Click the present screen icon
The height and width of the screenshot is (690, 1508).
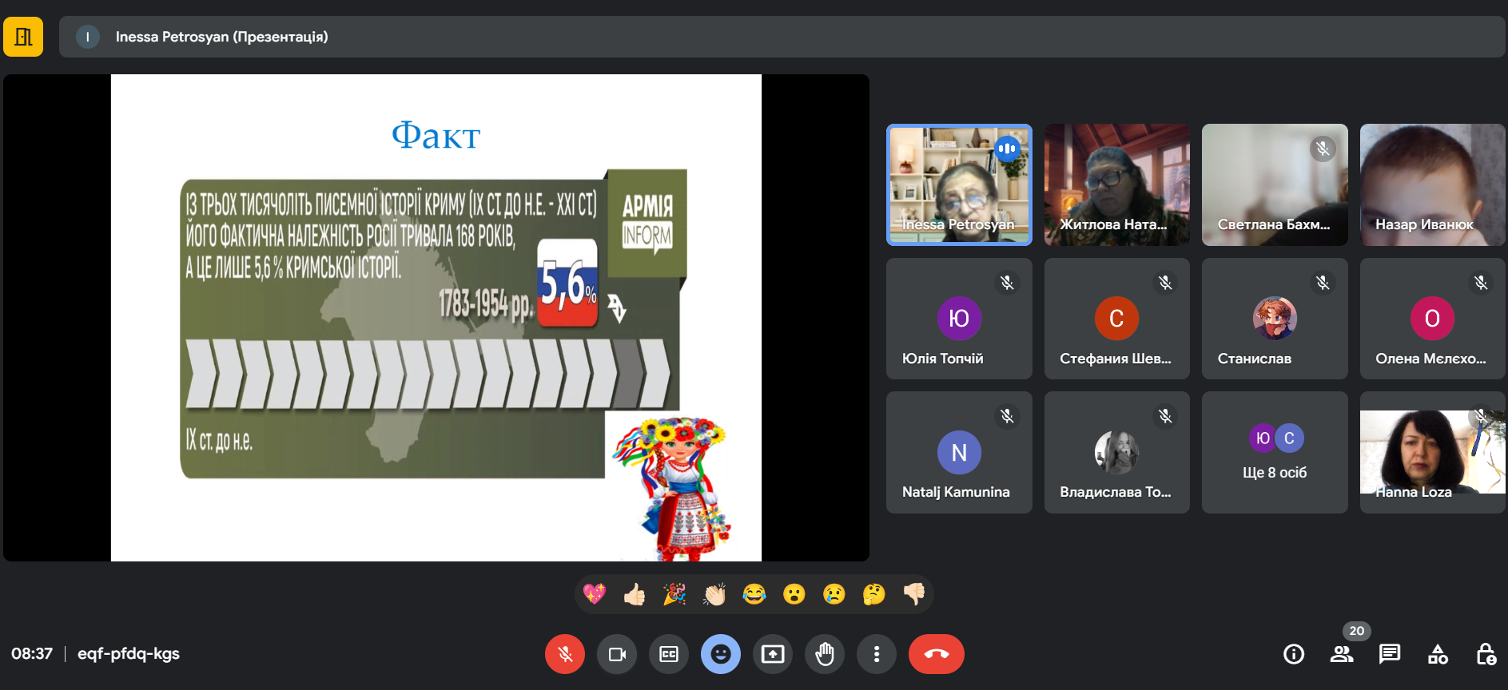[773, 654]
